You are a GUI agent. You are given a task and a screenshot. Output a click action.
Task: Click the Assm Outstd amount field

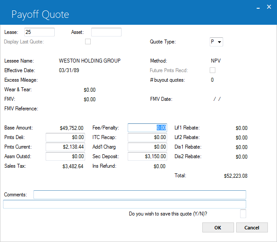pyautogui.click(x=66, y=156)
